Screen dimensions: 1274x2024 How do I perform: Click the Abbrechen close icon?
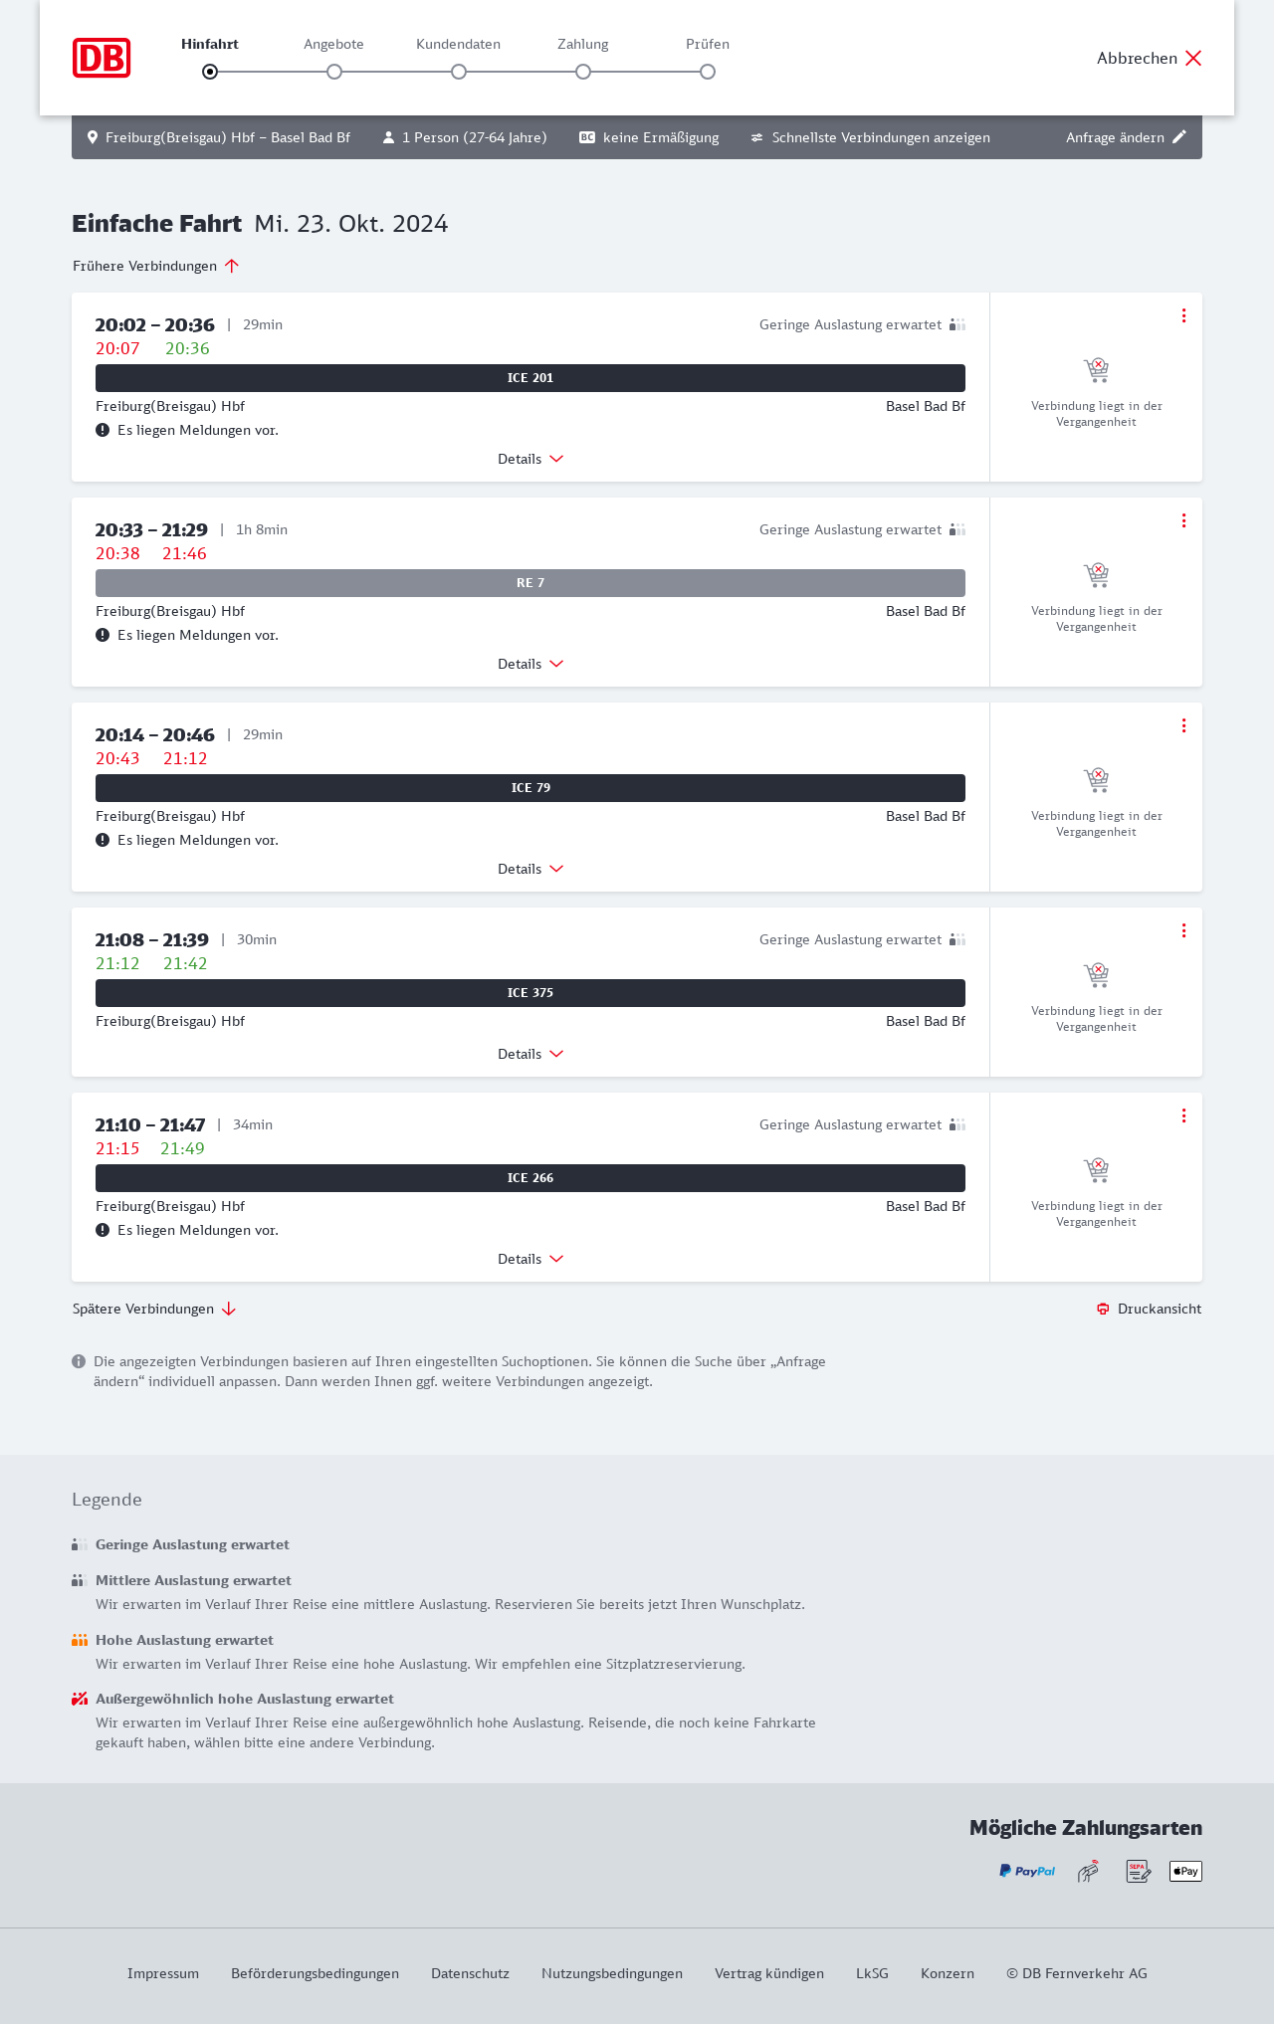click(x=1193, y=58)
